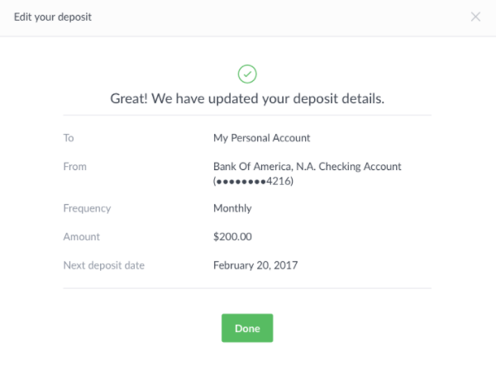Click the 'To' field label
The width and height of the screenshot is (496, 375).
[x=69, y=138]
